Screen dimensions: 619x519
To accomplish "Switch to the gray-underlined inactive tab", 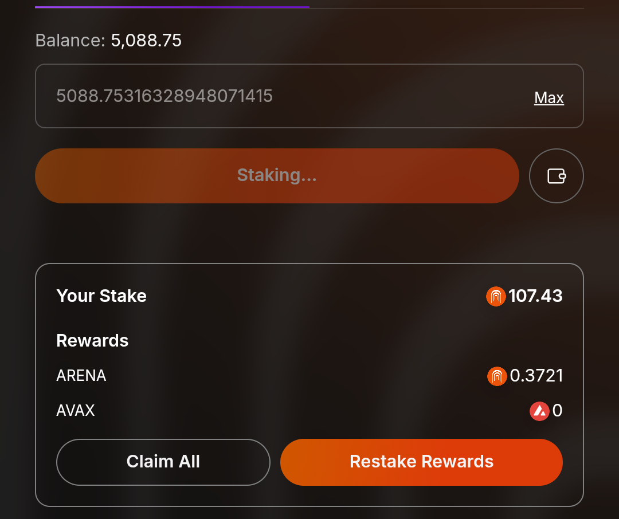I will pyautogui.click(x=446, y=7).
